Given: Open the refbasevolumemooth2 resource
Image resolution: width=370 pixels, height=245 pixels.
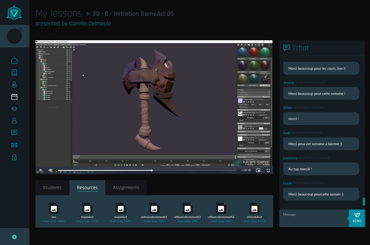Looking at the screenshot, I should tap(188, 212).
